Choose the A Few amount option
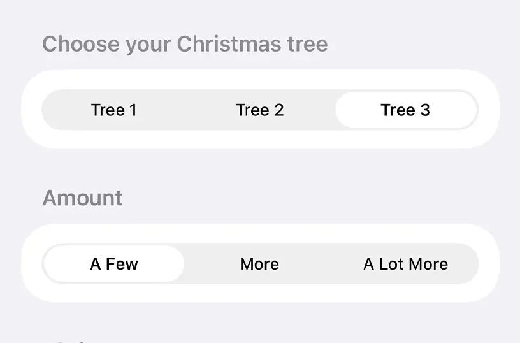This screenshot has height=343, width=520. tap(114, 264)
